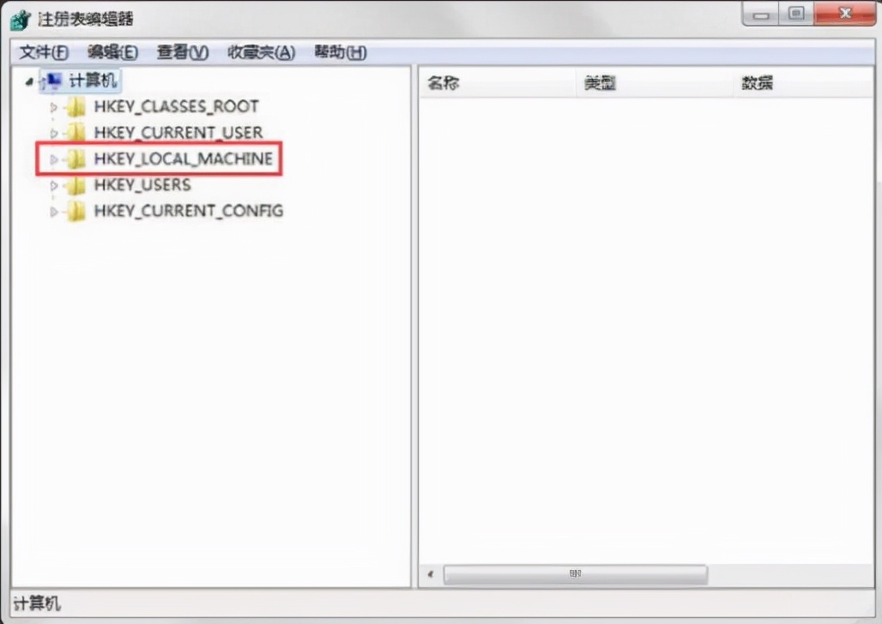
Task: Click the HKEY_CLASSES_ROOT folder icon
Action: tap(76, 106)
